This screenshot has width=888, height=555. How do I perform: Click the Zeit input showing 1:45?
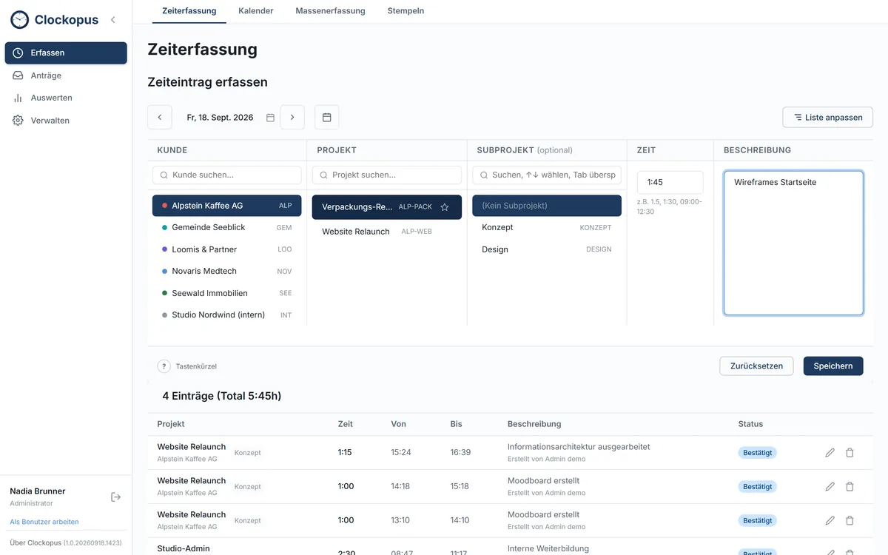coord(670,182)
